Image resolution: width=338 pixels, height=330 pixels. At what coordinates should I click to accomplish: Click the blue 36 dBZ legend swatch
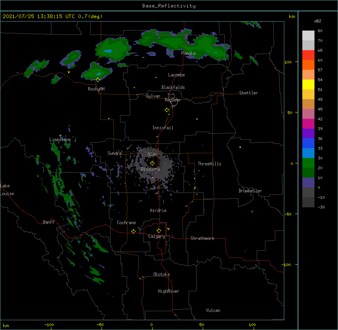point(308,143)
